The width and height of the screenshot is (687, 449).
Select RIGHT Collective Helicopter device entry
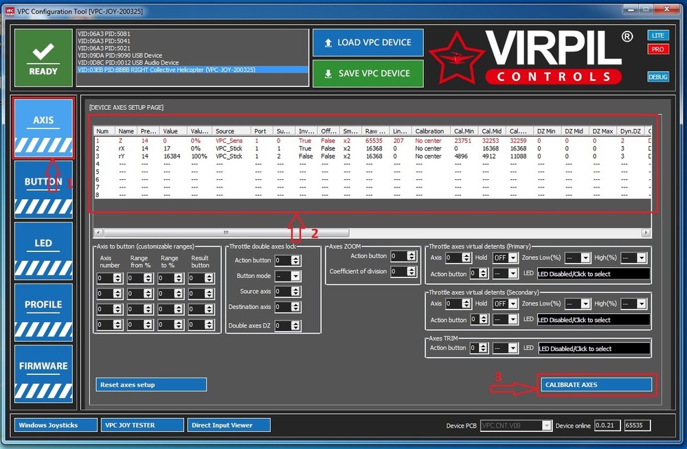click(x=192, y=69)
